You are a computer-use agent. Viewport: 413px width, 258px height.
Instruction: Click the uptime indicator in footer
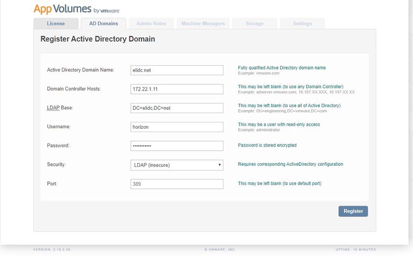coord(355,250)
